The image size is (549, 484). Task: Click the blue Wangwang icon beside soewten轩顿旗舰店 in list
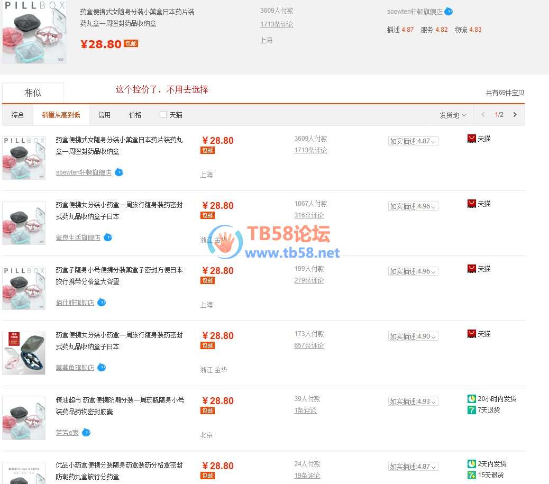[119, 172]
